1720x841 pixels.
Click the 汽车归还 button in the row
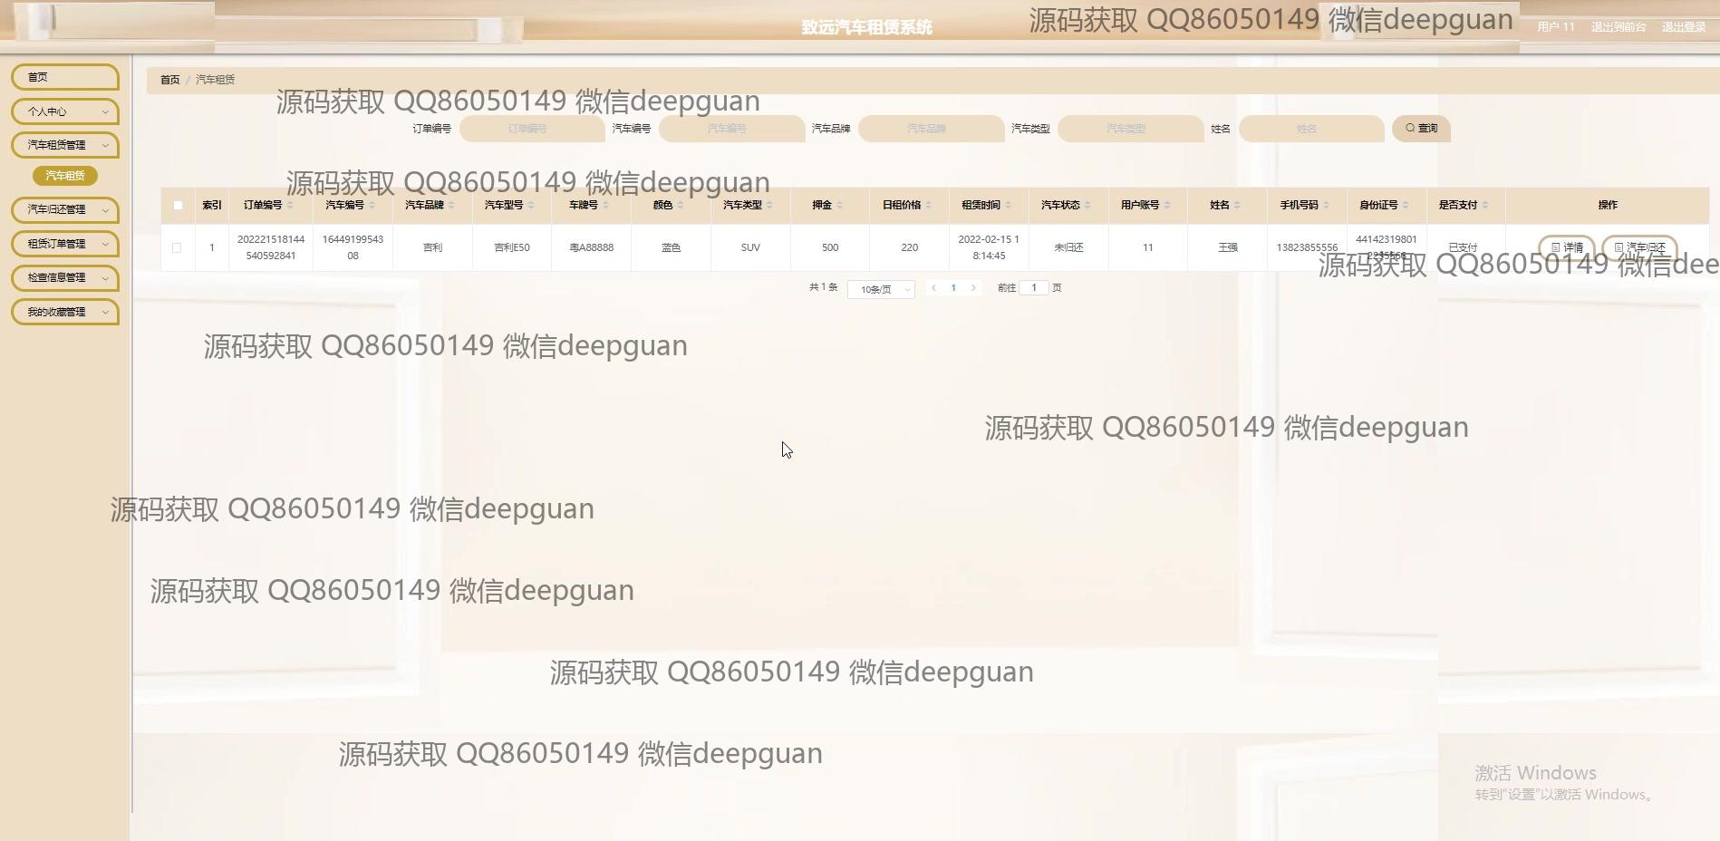click(1640, 247)
